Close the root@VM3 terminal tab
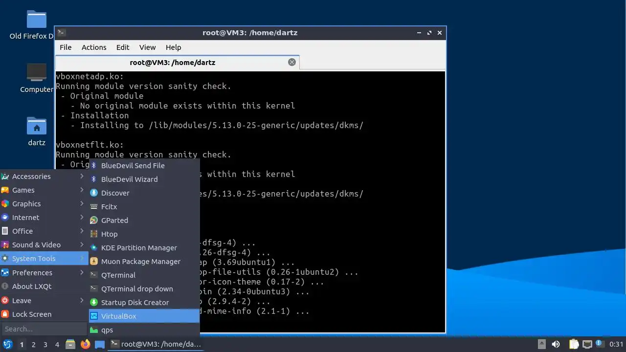 coord(292,62)
